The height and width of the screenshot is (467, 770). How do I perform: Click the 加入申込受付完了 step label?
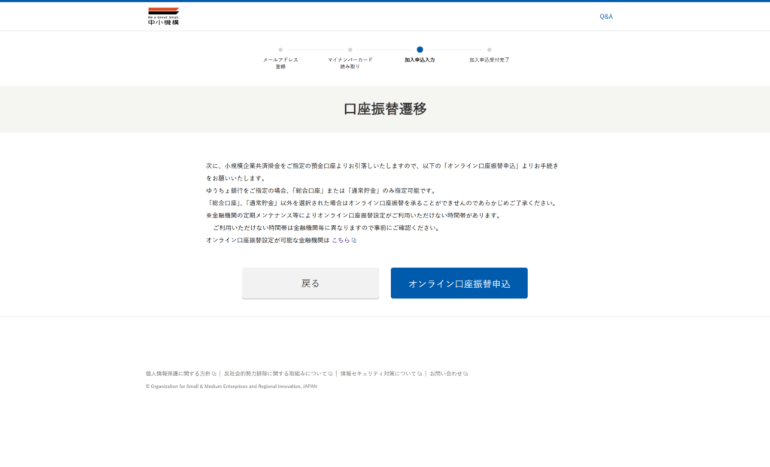point(490,60)
